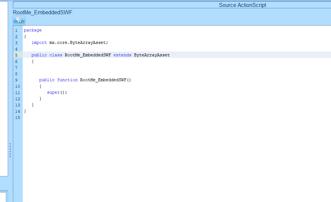
Task: Click class name RootMe_EmbeddedSWF on line 5
Action: click(88, 55)
